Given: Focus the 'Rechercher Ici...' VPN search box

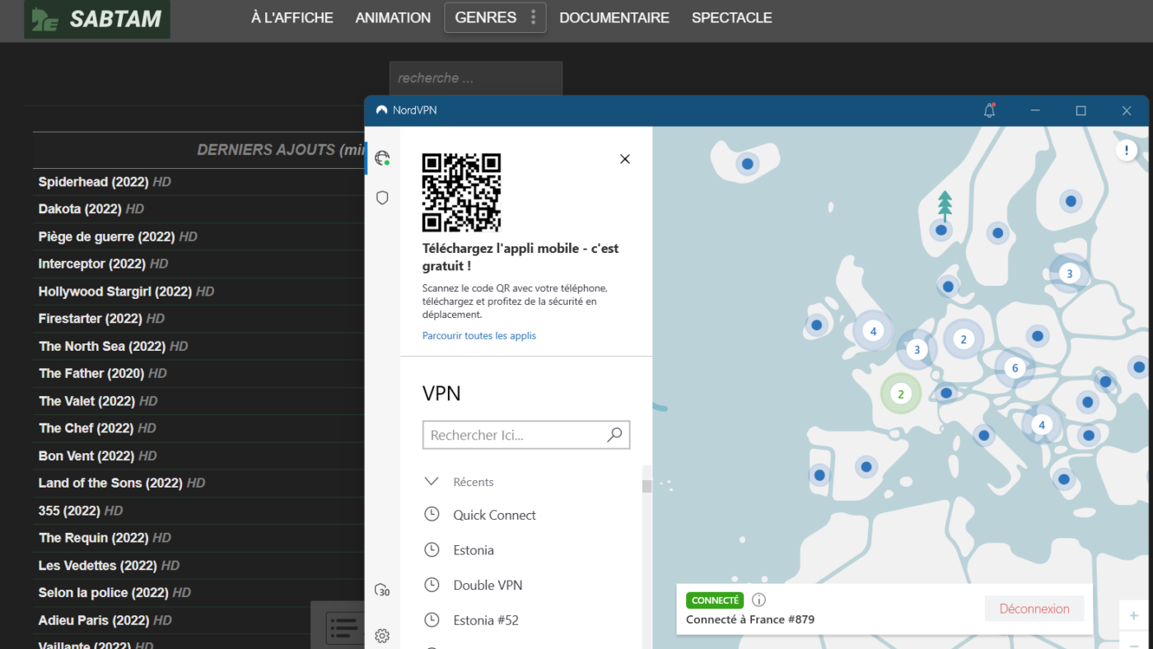Looking at the screenshot, I should (526, 435).
